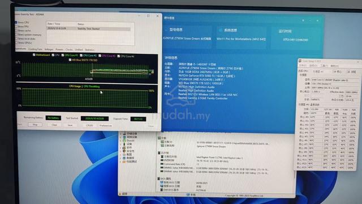Enable the Stress GPU(s) checkbox
Viewport: 362px width, 204px height.
click(16, 42)
